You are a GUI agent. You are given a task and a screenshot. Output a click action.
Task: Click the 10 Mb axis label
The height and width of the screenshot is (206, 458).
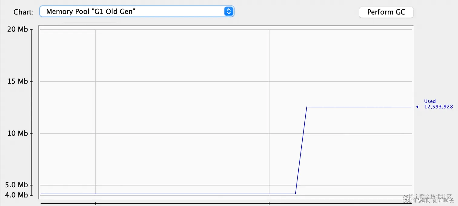point(18,133)
